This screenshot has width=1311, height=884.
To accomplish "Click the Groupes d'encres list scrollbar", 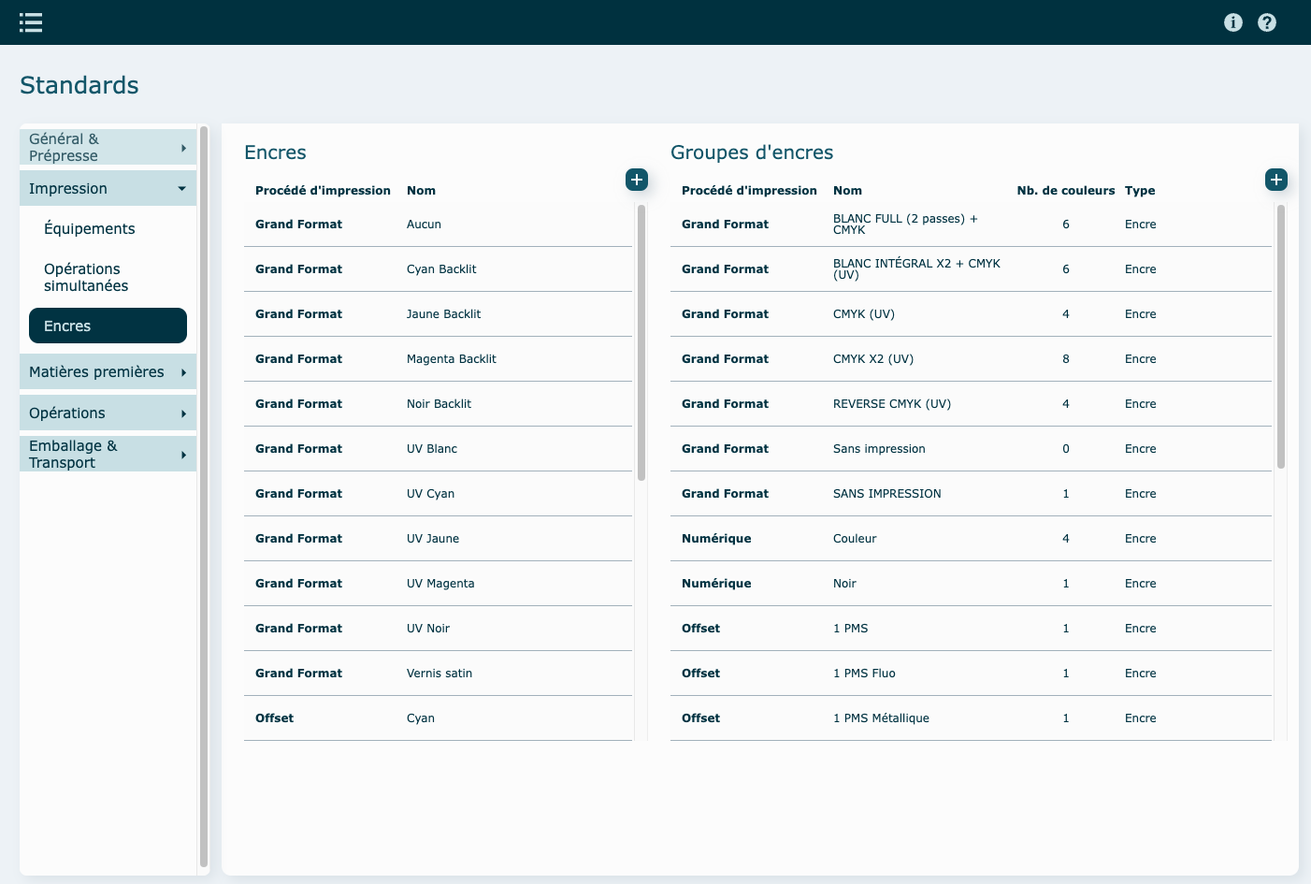I will 1280,337.
